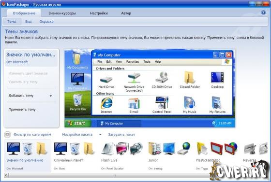Image resolution: width=271 pixels, height=182 pixels.
Task: Open Tools menu in preview window
Action: point(147,61)
